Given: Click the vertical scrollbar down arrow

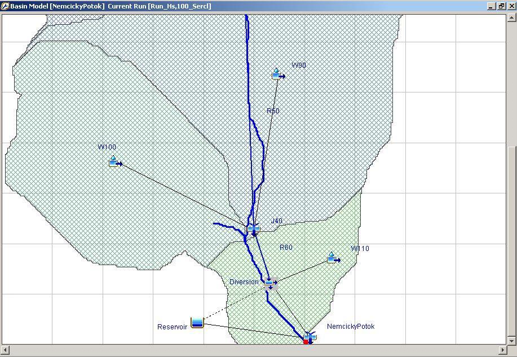Looking at the screenshot, I should 511,341.
